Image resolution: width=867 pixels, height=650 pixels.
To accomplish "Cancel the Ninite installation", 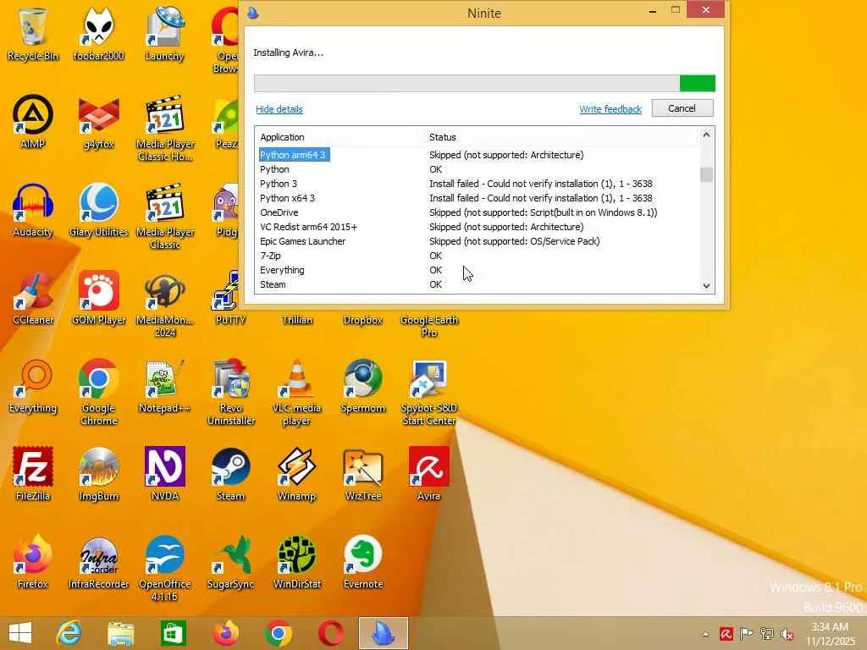I will [682, 108].
